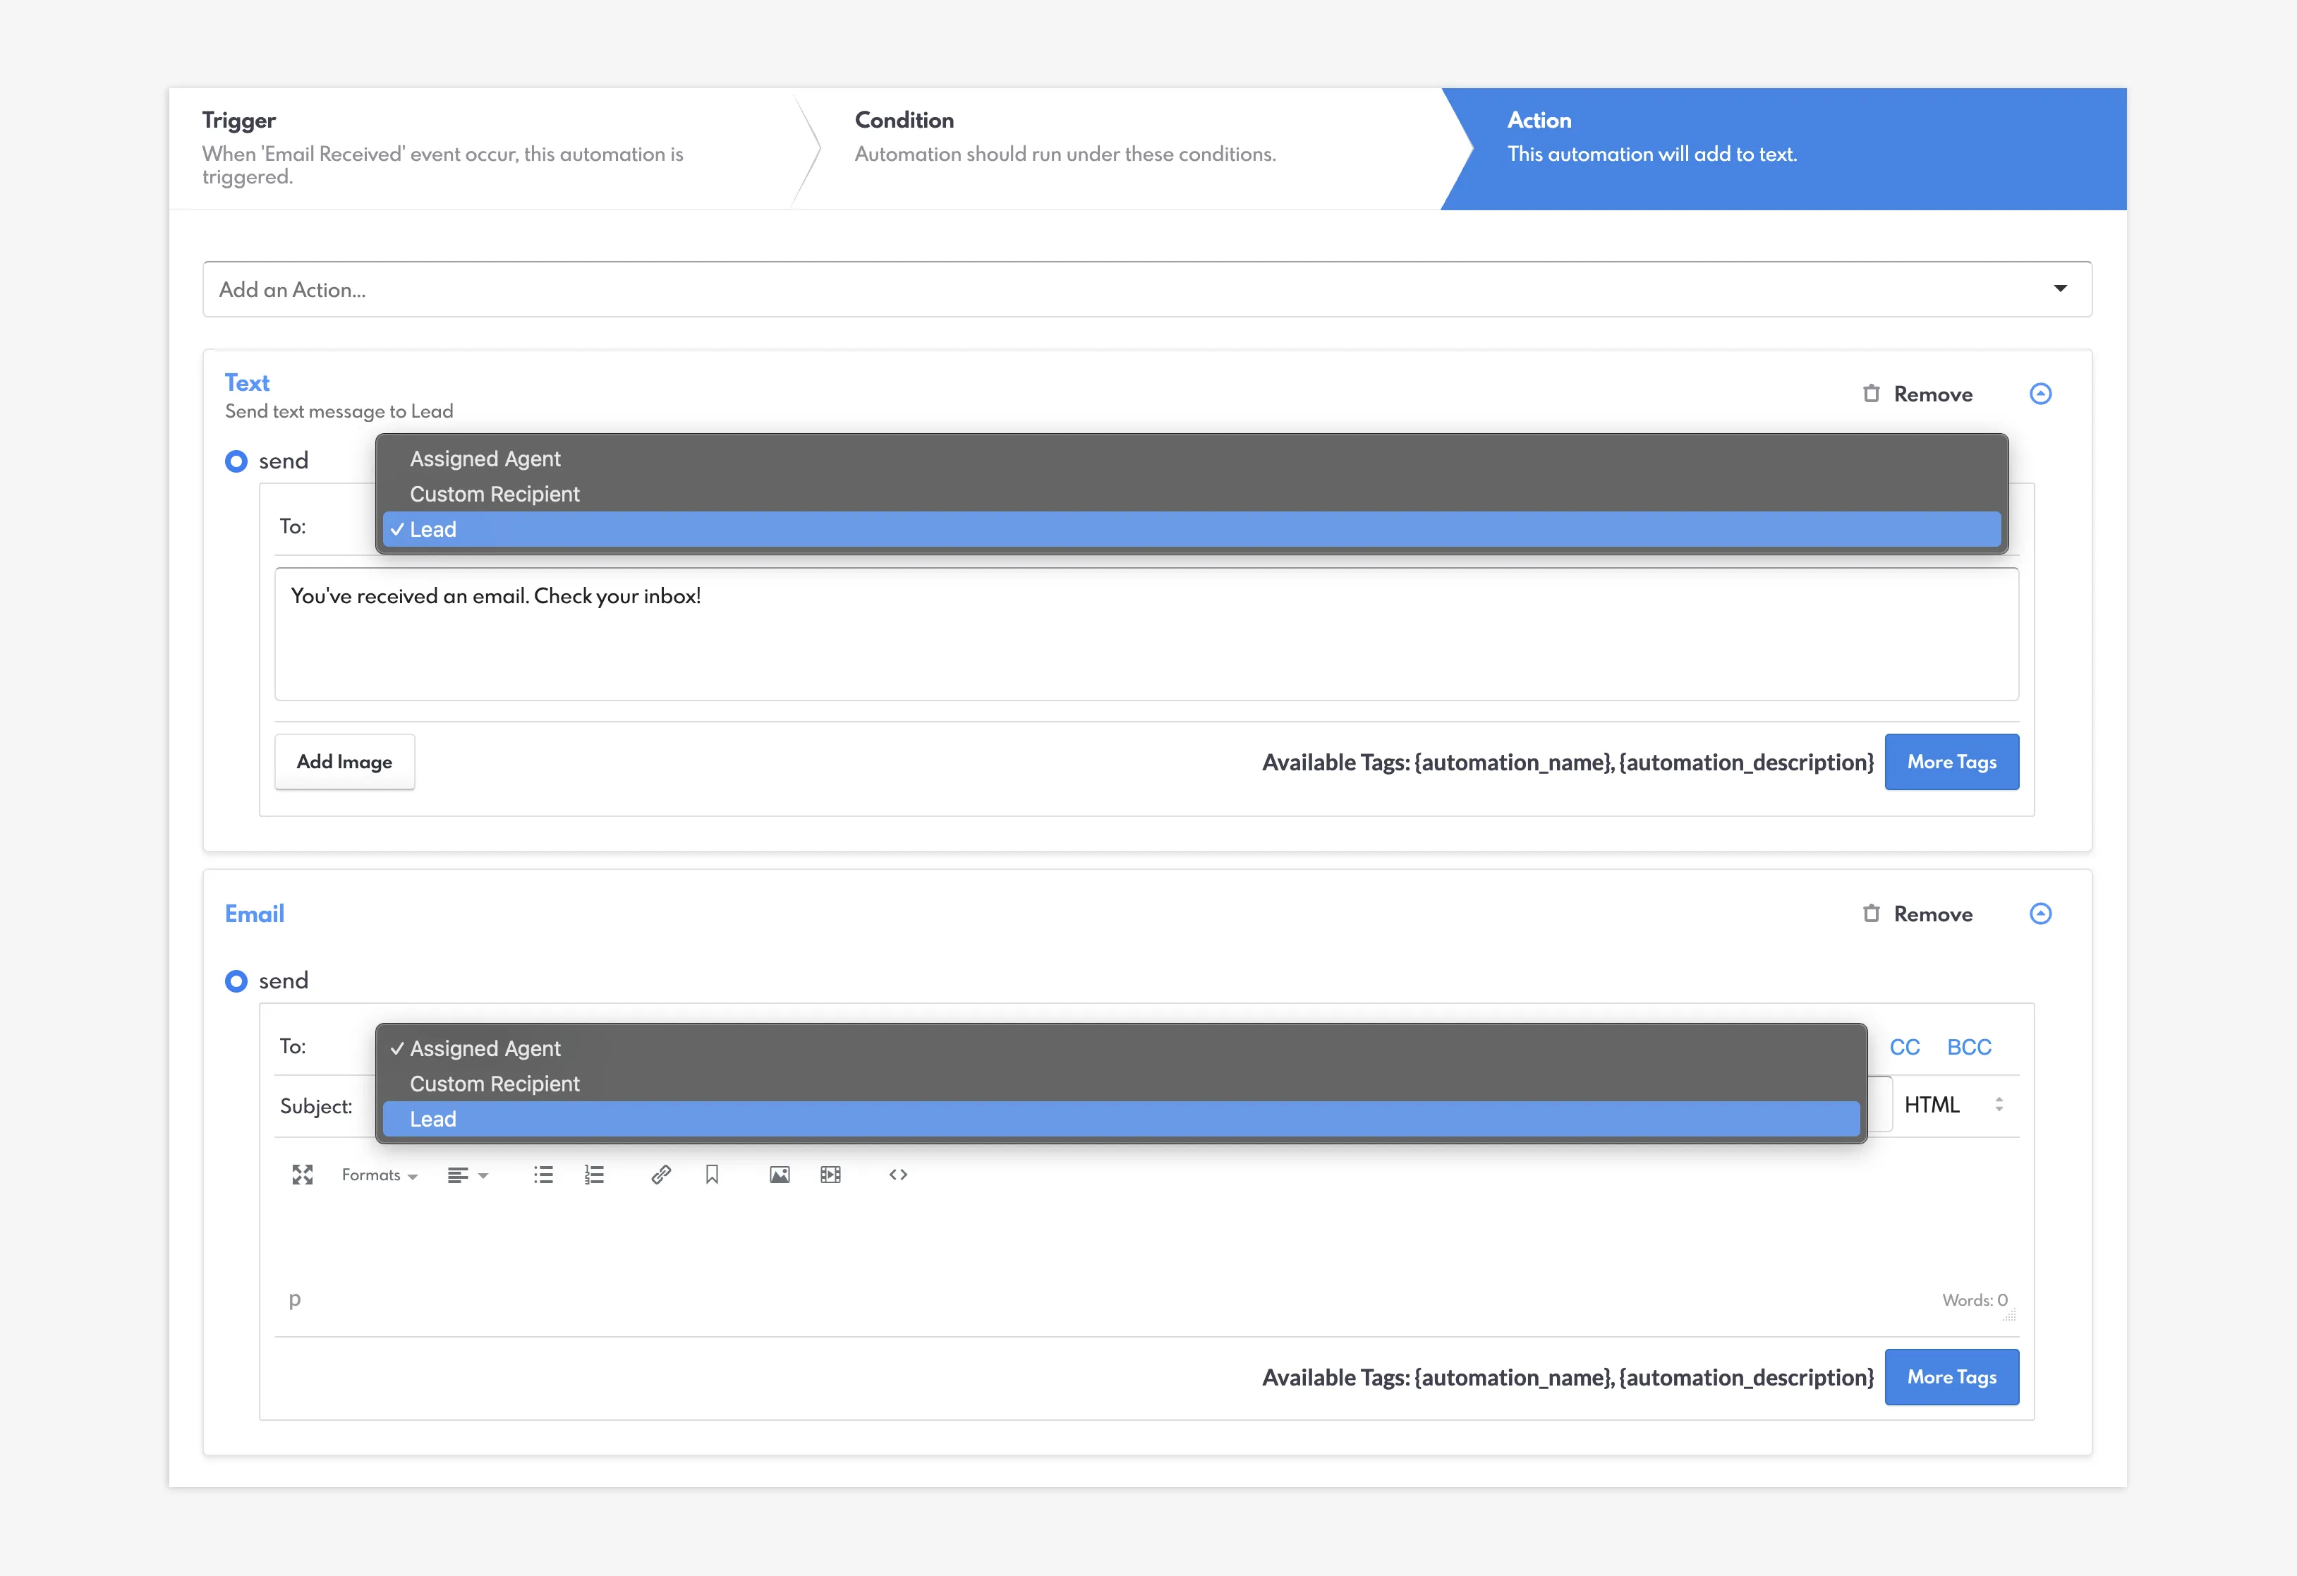
Task: Click in the email body editing area
Action: tap(1146, 1240)
